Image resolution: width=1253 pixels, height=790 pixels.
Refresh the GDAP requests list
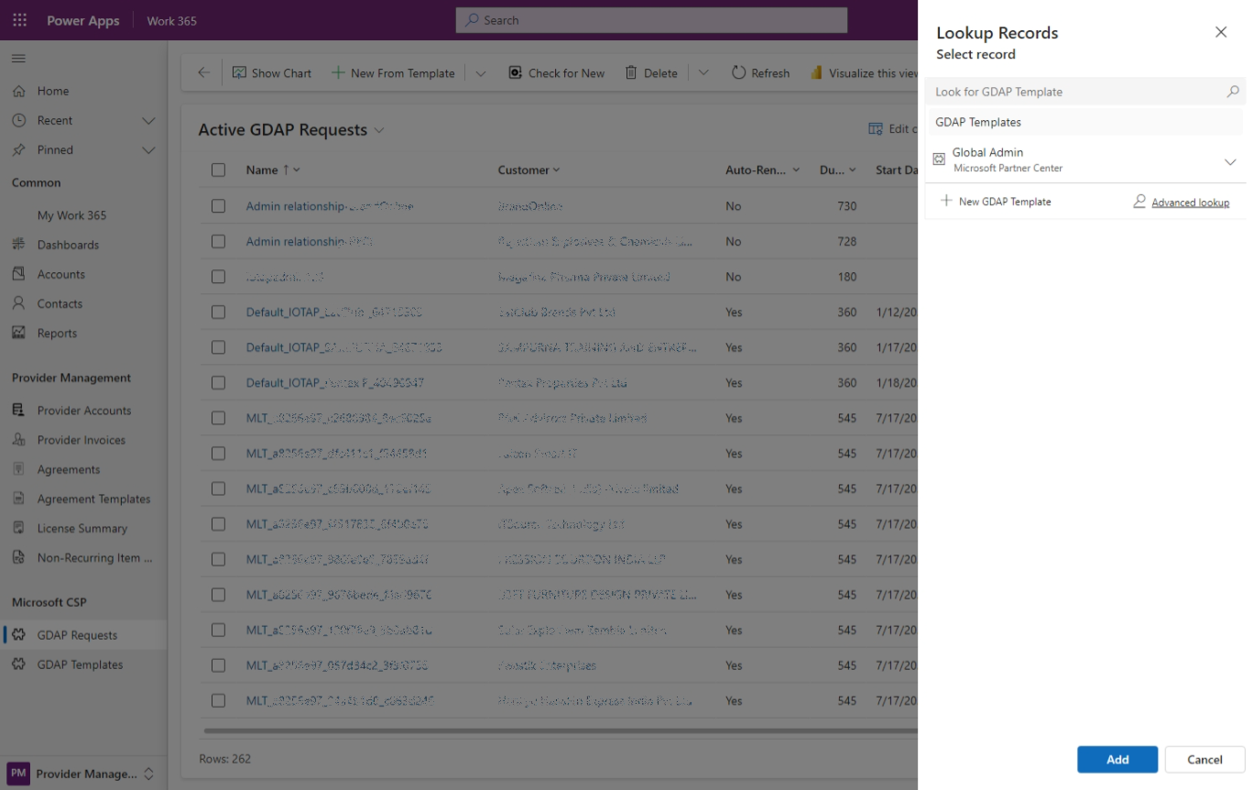pos(760,73)
